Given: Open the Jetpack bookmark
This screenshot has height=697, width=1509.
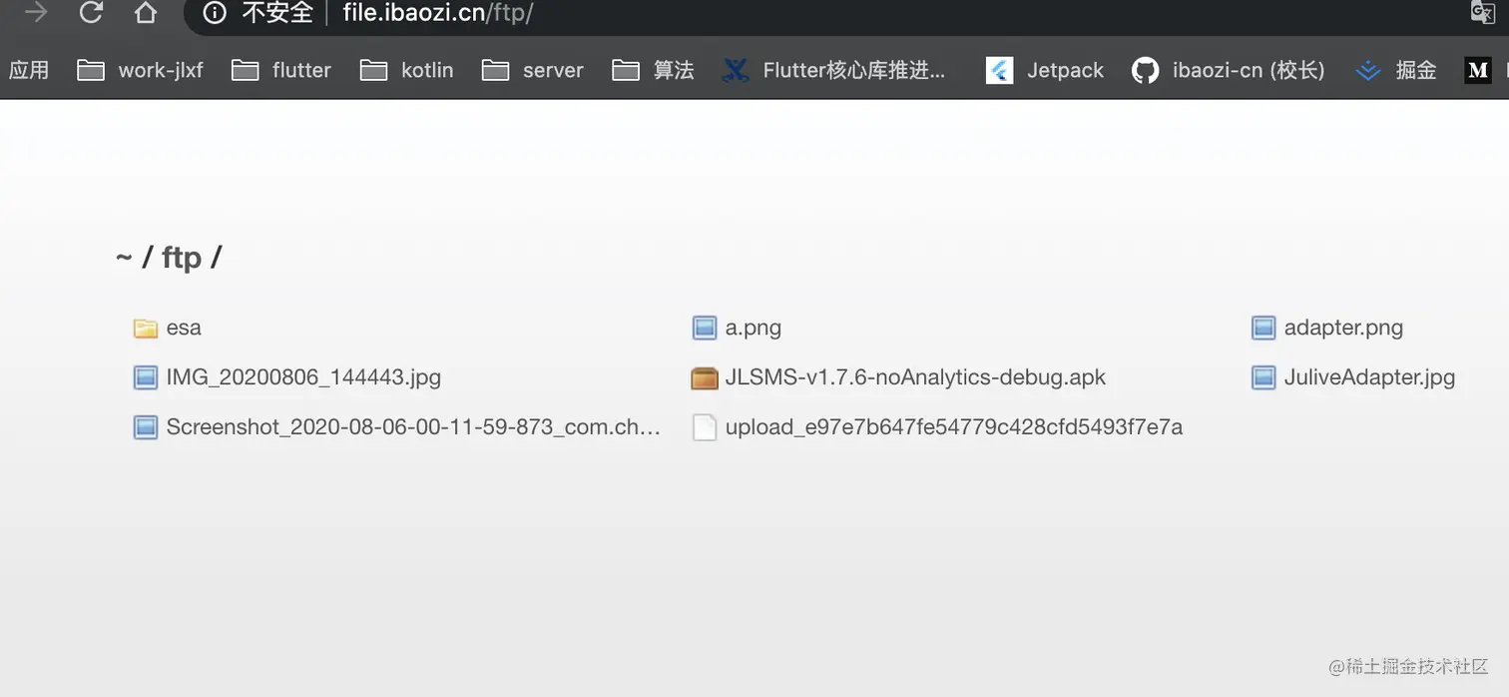Looking at the screenshot, I should 1045,70.
